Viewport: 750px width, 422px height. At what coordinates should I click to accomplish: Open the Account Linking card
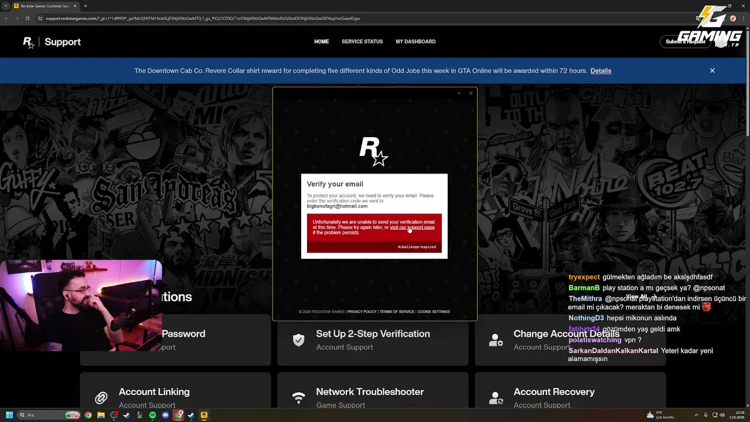tap(175, 391)
